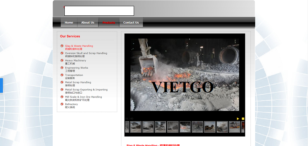Click the bullet icon next to Transportation
The image size is (308, 146).
(x=62, y=75)
